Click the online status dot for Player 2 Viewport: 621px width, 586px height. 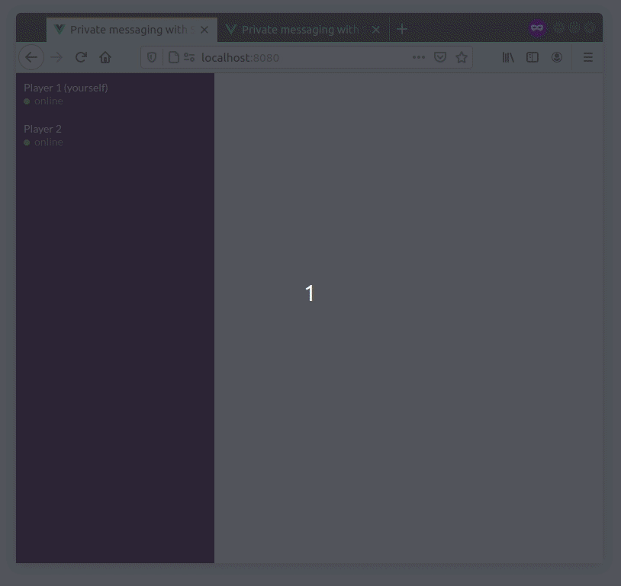click(x=27, y=142)
